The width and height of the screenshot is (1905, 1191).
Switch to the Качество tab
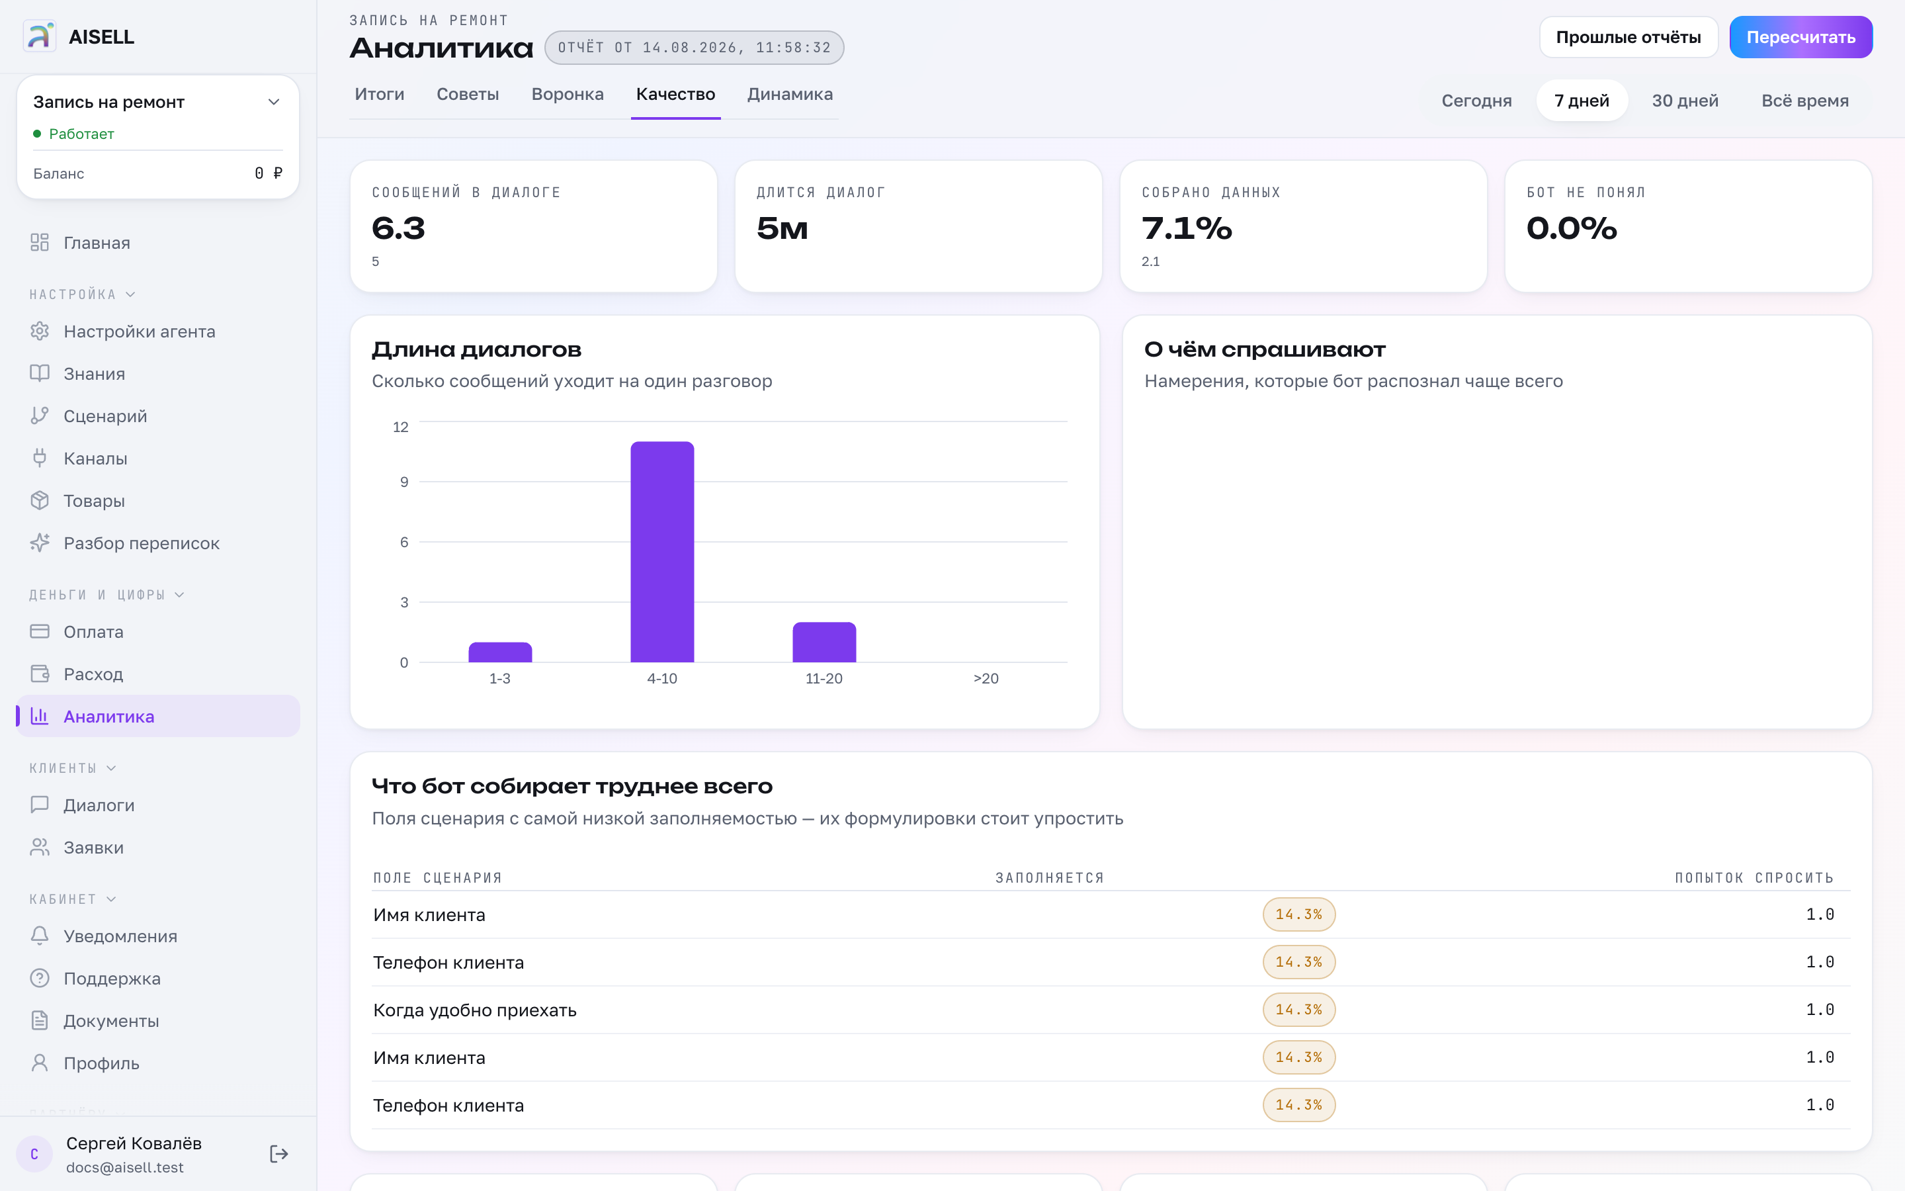point(675,95)
